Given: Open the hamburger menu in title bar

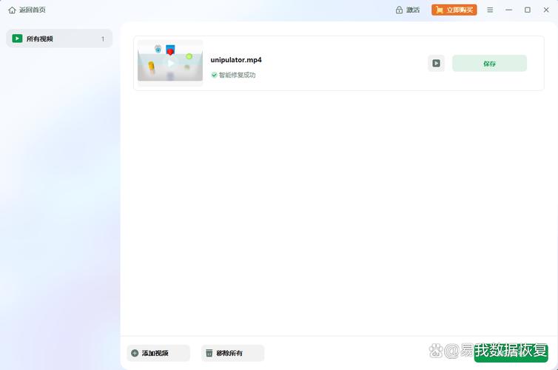Looking at the screenshot, I should coord(490,10).
